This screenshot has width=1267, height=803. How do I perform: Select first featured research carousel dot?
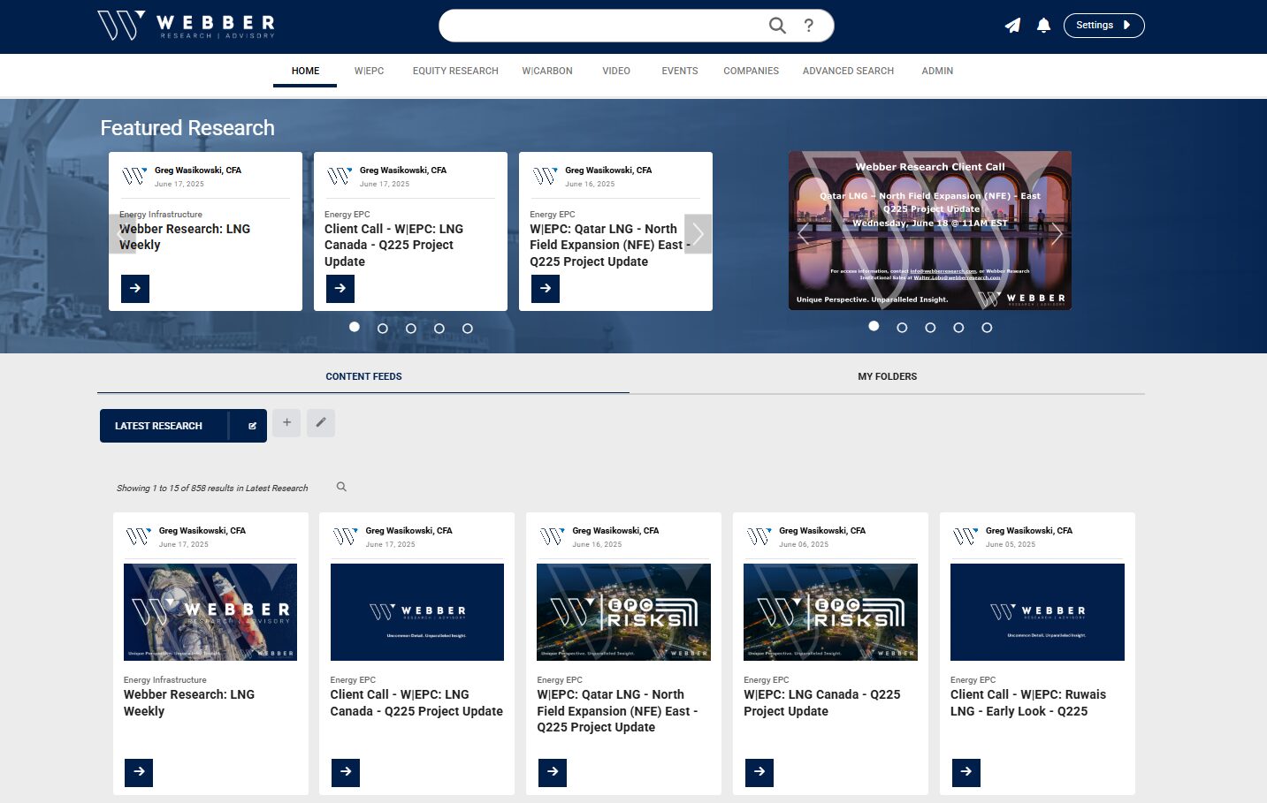point(355,327)
